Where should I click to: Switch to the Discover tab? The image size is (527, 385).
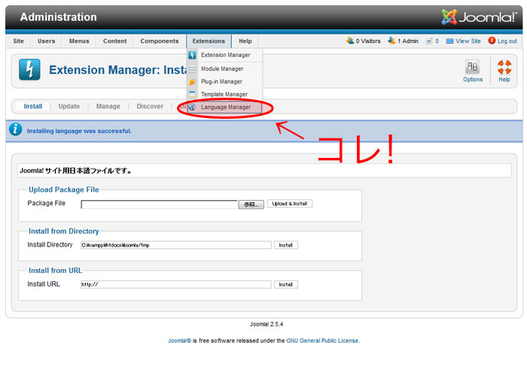point(150,107)
